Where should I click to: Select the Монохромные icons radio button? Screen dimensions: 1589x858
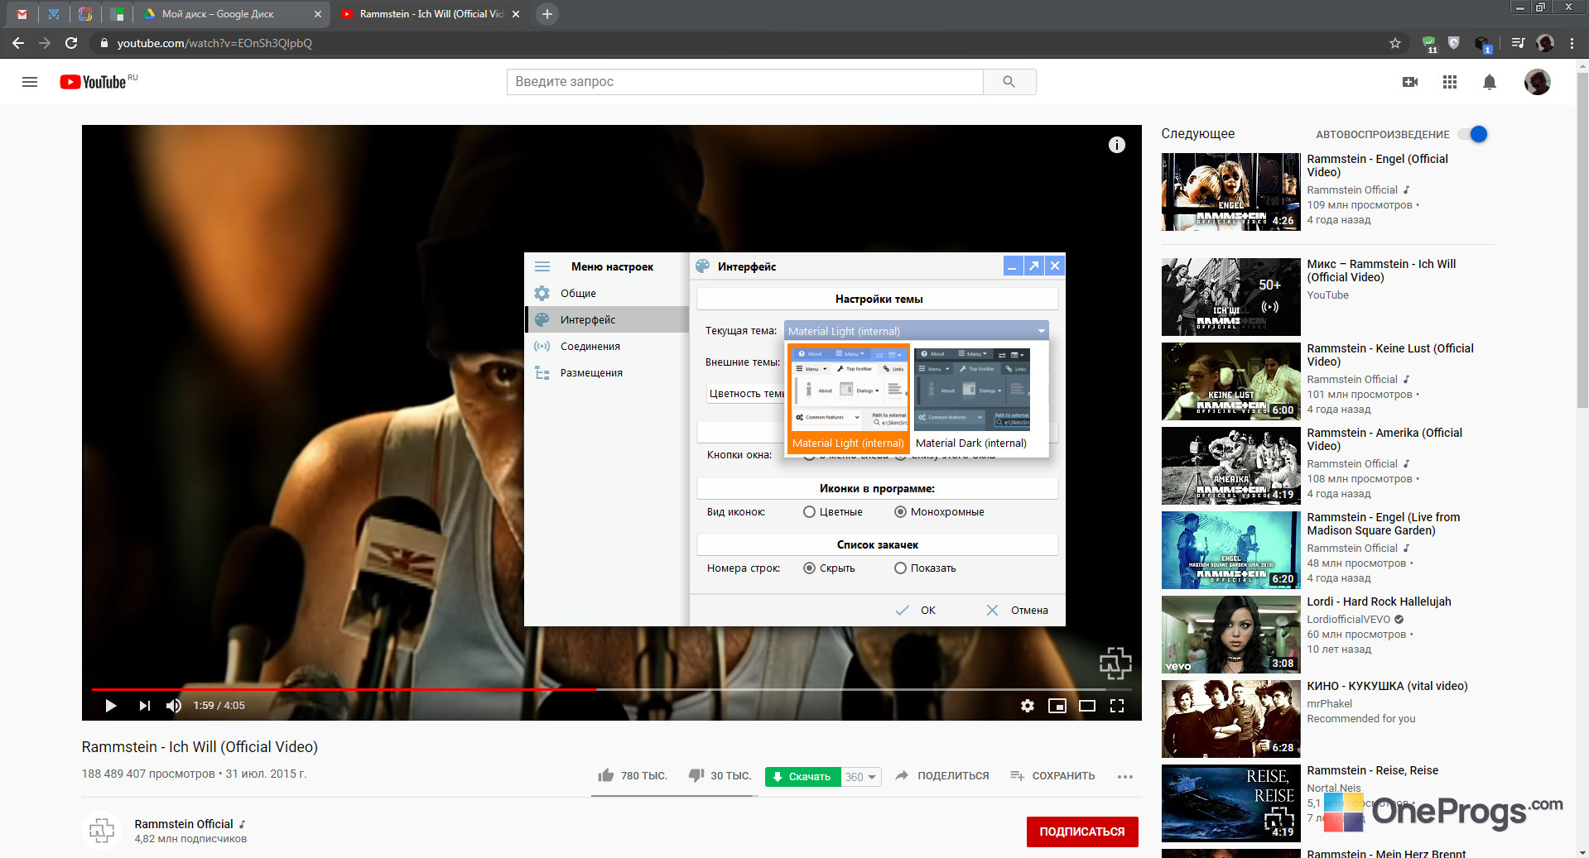coord(900,512)
